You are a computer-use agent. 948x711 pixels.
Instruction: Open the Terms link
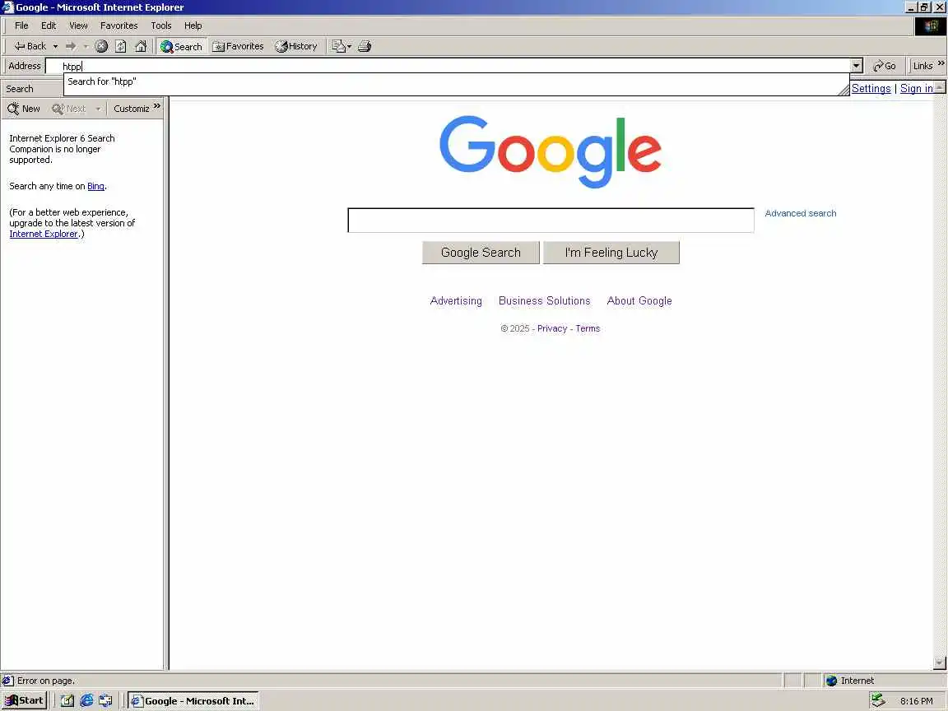pyautogui.click(x=588, y=328)
